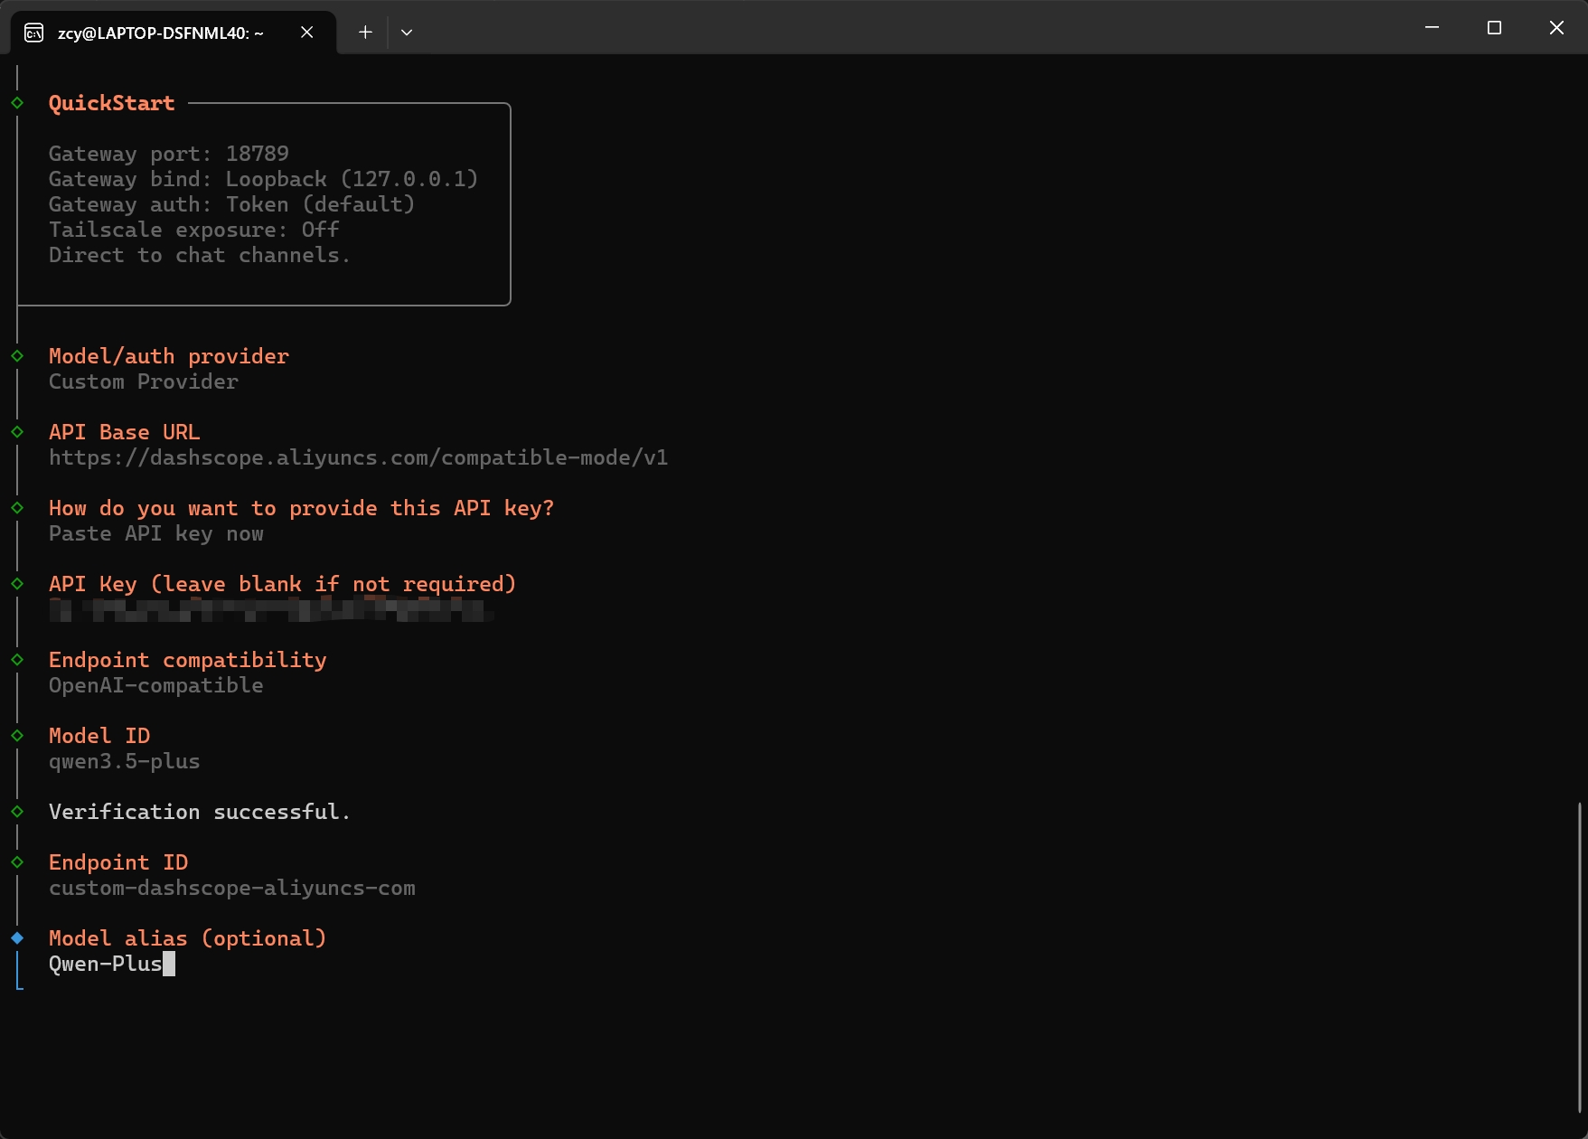Screen dimensions: 1588x1139
Task: Click the API Key (leave blank if not required) heading
Action: point(282,584)
